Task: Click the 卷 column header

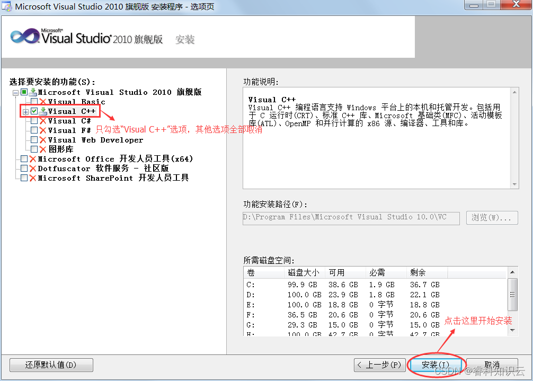Action: (264, 272)
